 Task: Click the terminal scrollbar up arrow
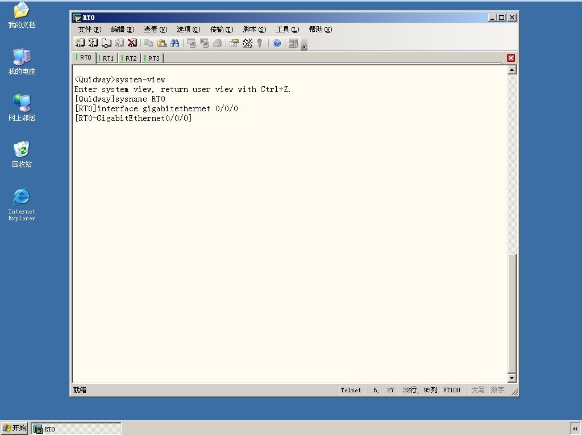click(x=512, y=70)
